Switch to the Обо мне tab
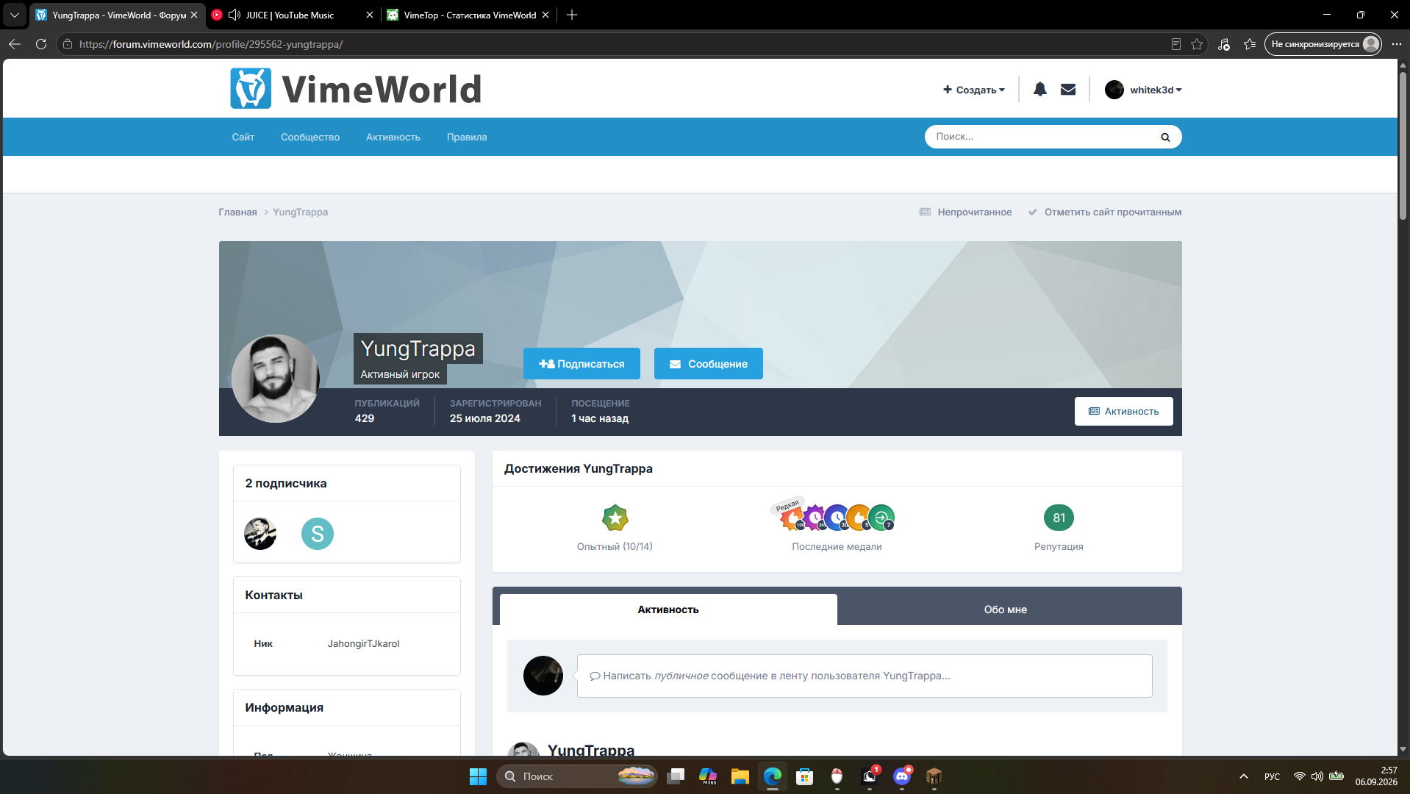 [x=1006, y=609]
